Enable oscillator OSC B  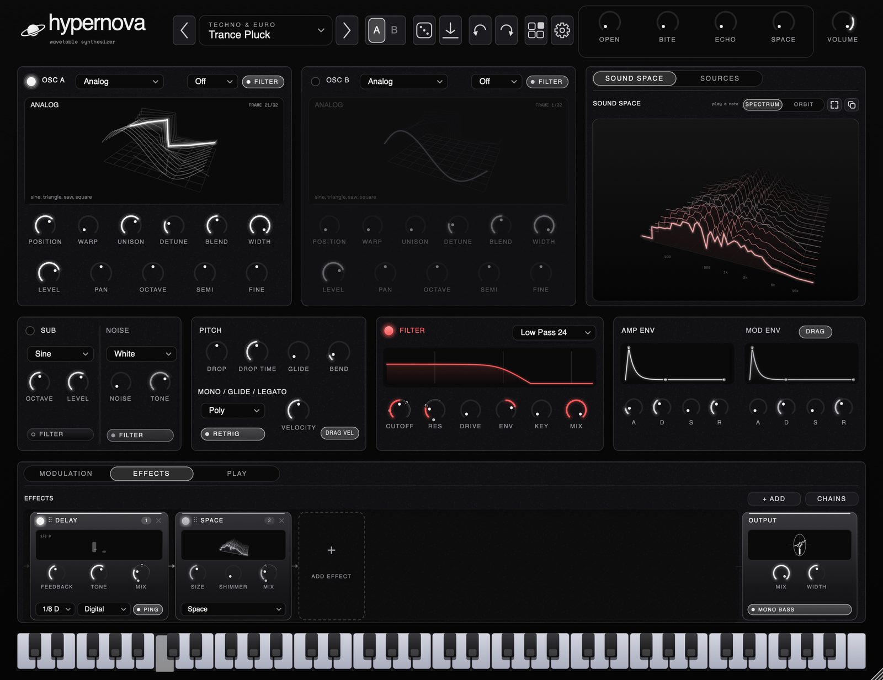click(x=315, y=81)
